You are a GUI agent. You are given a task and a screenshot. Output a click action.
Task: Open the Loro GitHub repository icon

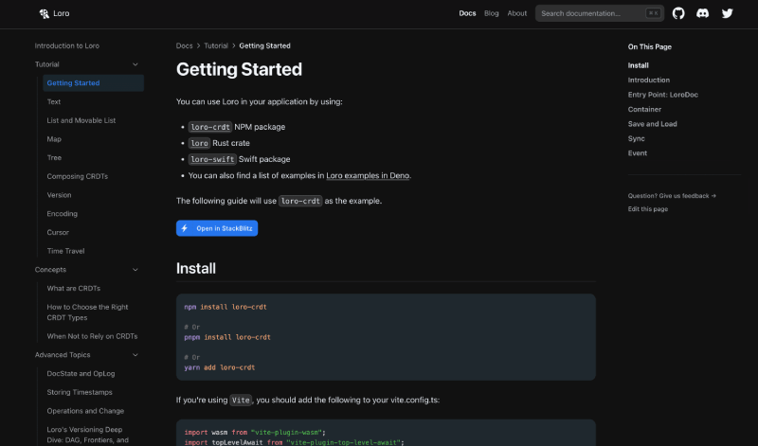tap(678, 13)
